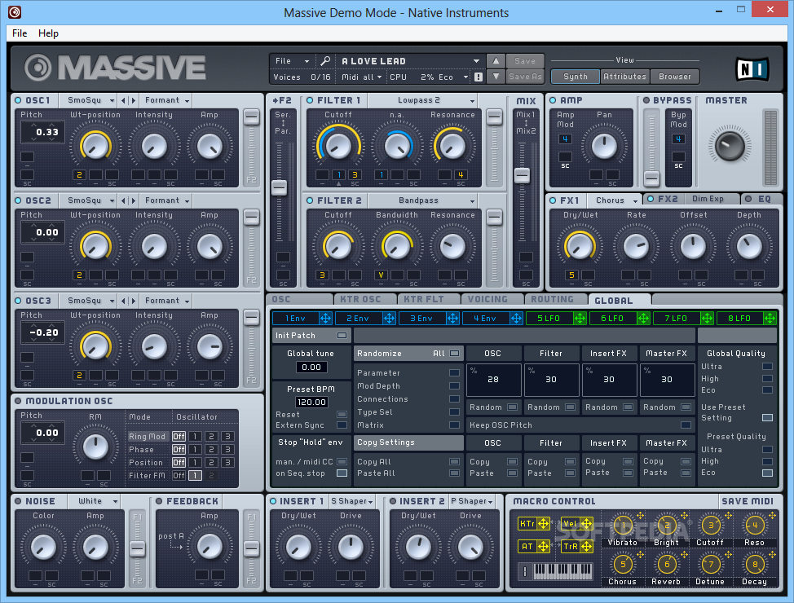The image size is (794, 603).
Task: Click the Bright macro knob 2
Action: pyautogui.click(x=667, y=525)
